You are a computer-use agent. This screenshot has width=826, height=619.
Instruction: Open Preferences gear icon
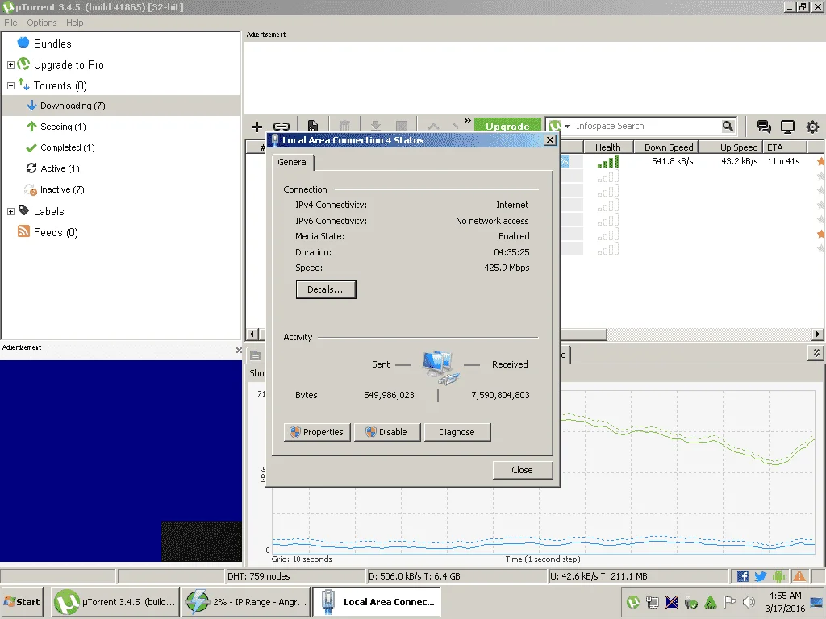813,127
